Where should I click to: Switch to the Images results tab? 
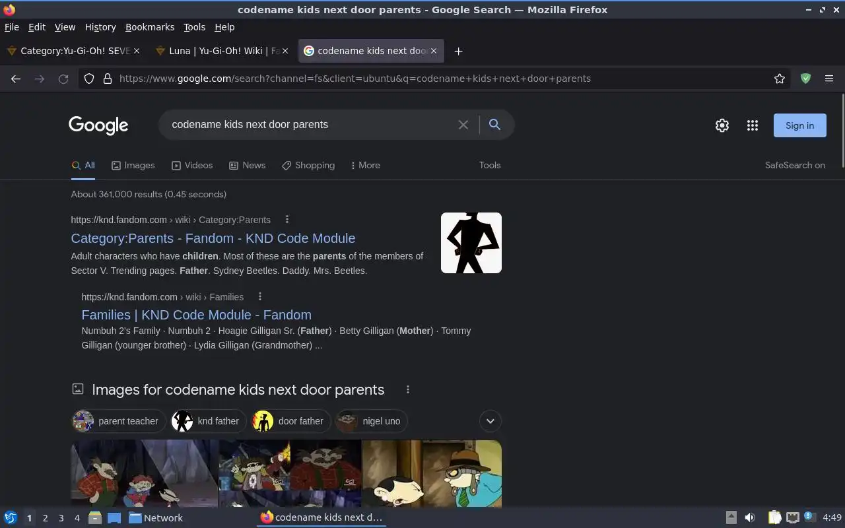[x=133, y=166]
